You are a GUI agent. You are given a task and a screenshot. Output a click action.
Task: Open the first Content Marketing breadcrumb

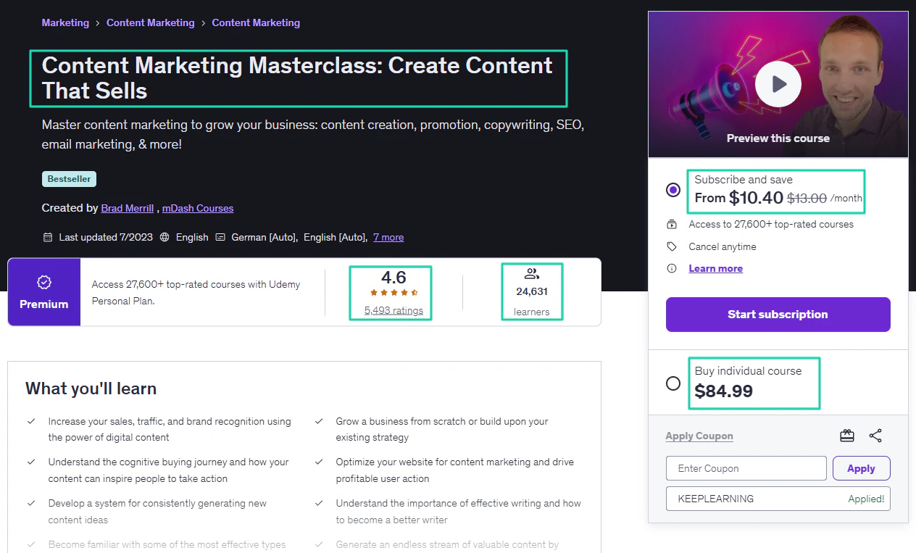click(151, 22)
